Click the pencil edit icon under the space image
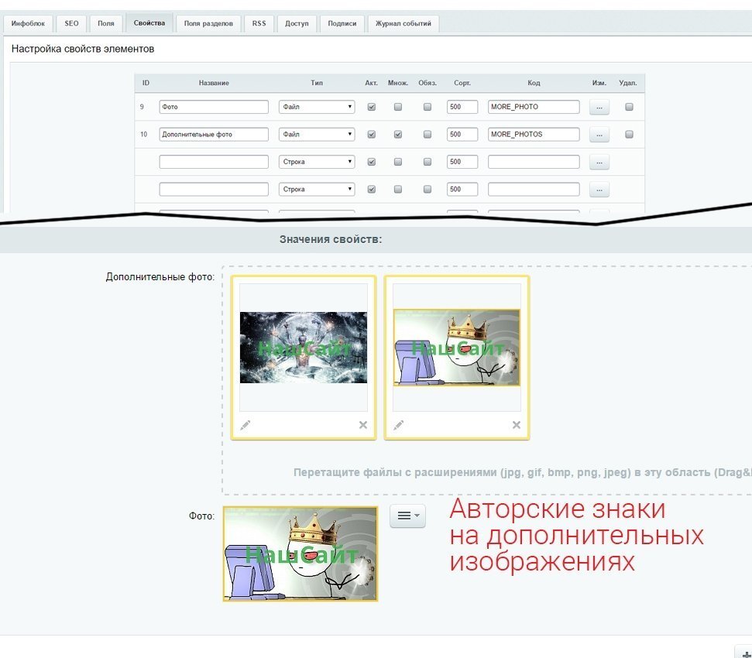This screenshot has height=658, width=752. (x=246, y=425)
